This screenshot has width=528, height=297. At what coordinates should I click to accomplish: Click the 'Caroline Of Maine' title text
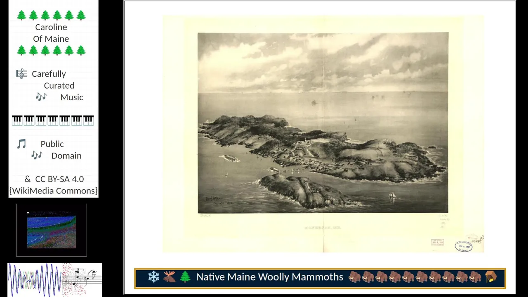(51, 33)
